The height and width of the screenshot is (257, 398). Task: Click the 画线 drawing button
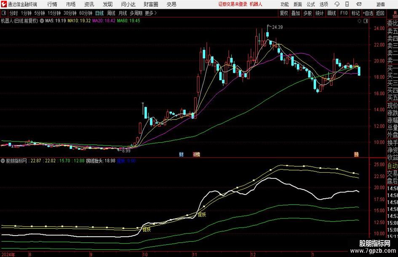tap(331, 13)
